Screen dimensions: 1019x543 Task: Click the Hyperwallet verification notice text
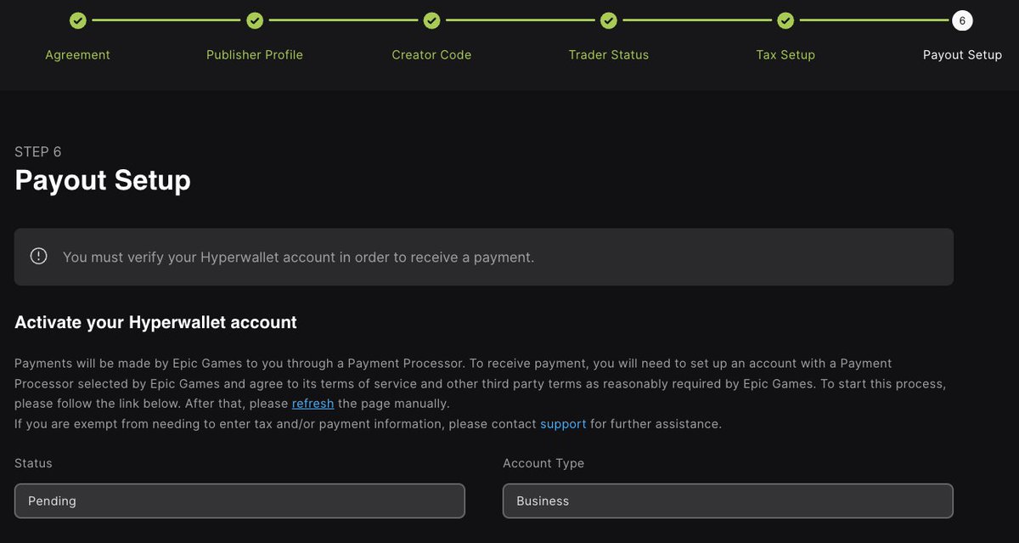[298, 257]
